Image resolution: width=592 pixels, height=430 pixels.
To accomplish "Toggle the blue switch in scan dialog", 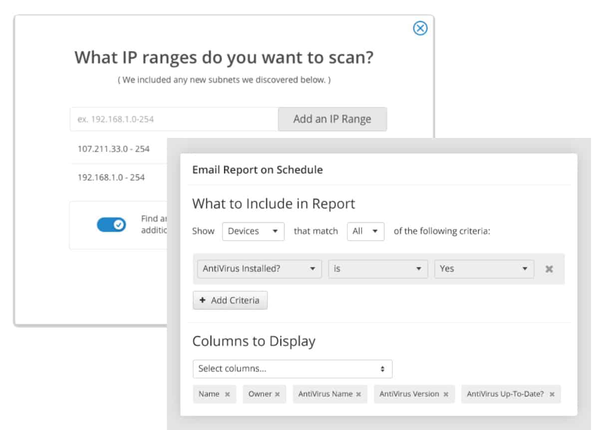I will [x=111, y=224].
